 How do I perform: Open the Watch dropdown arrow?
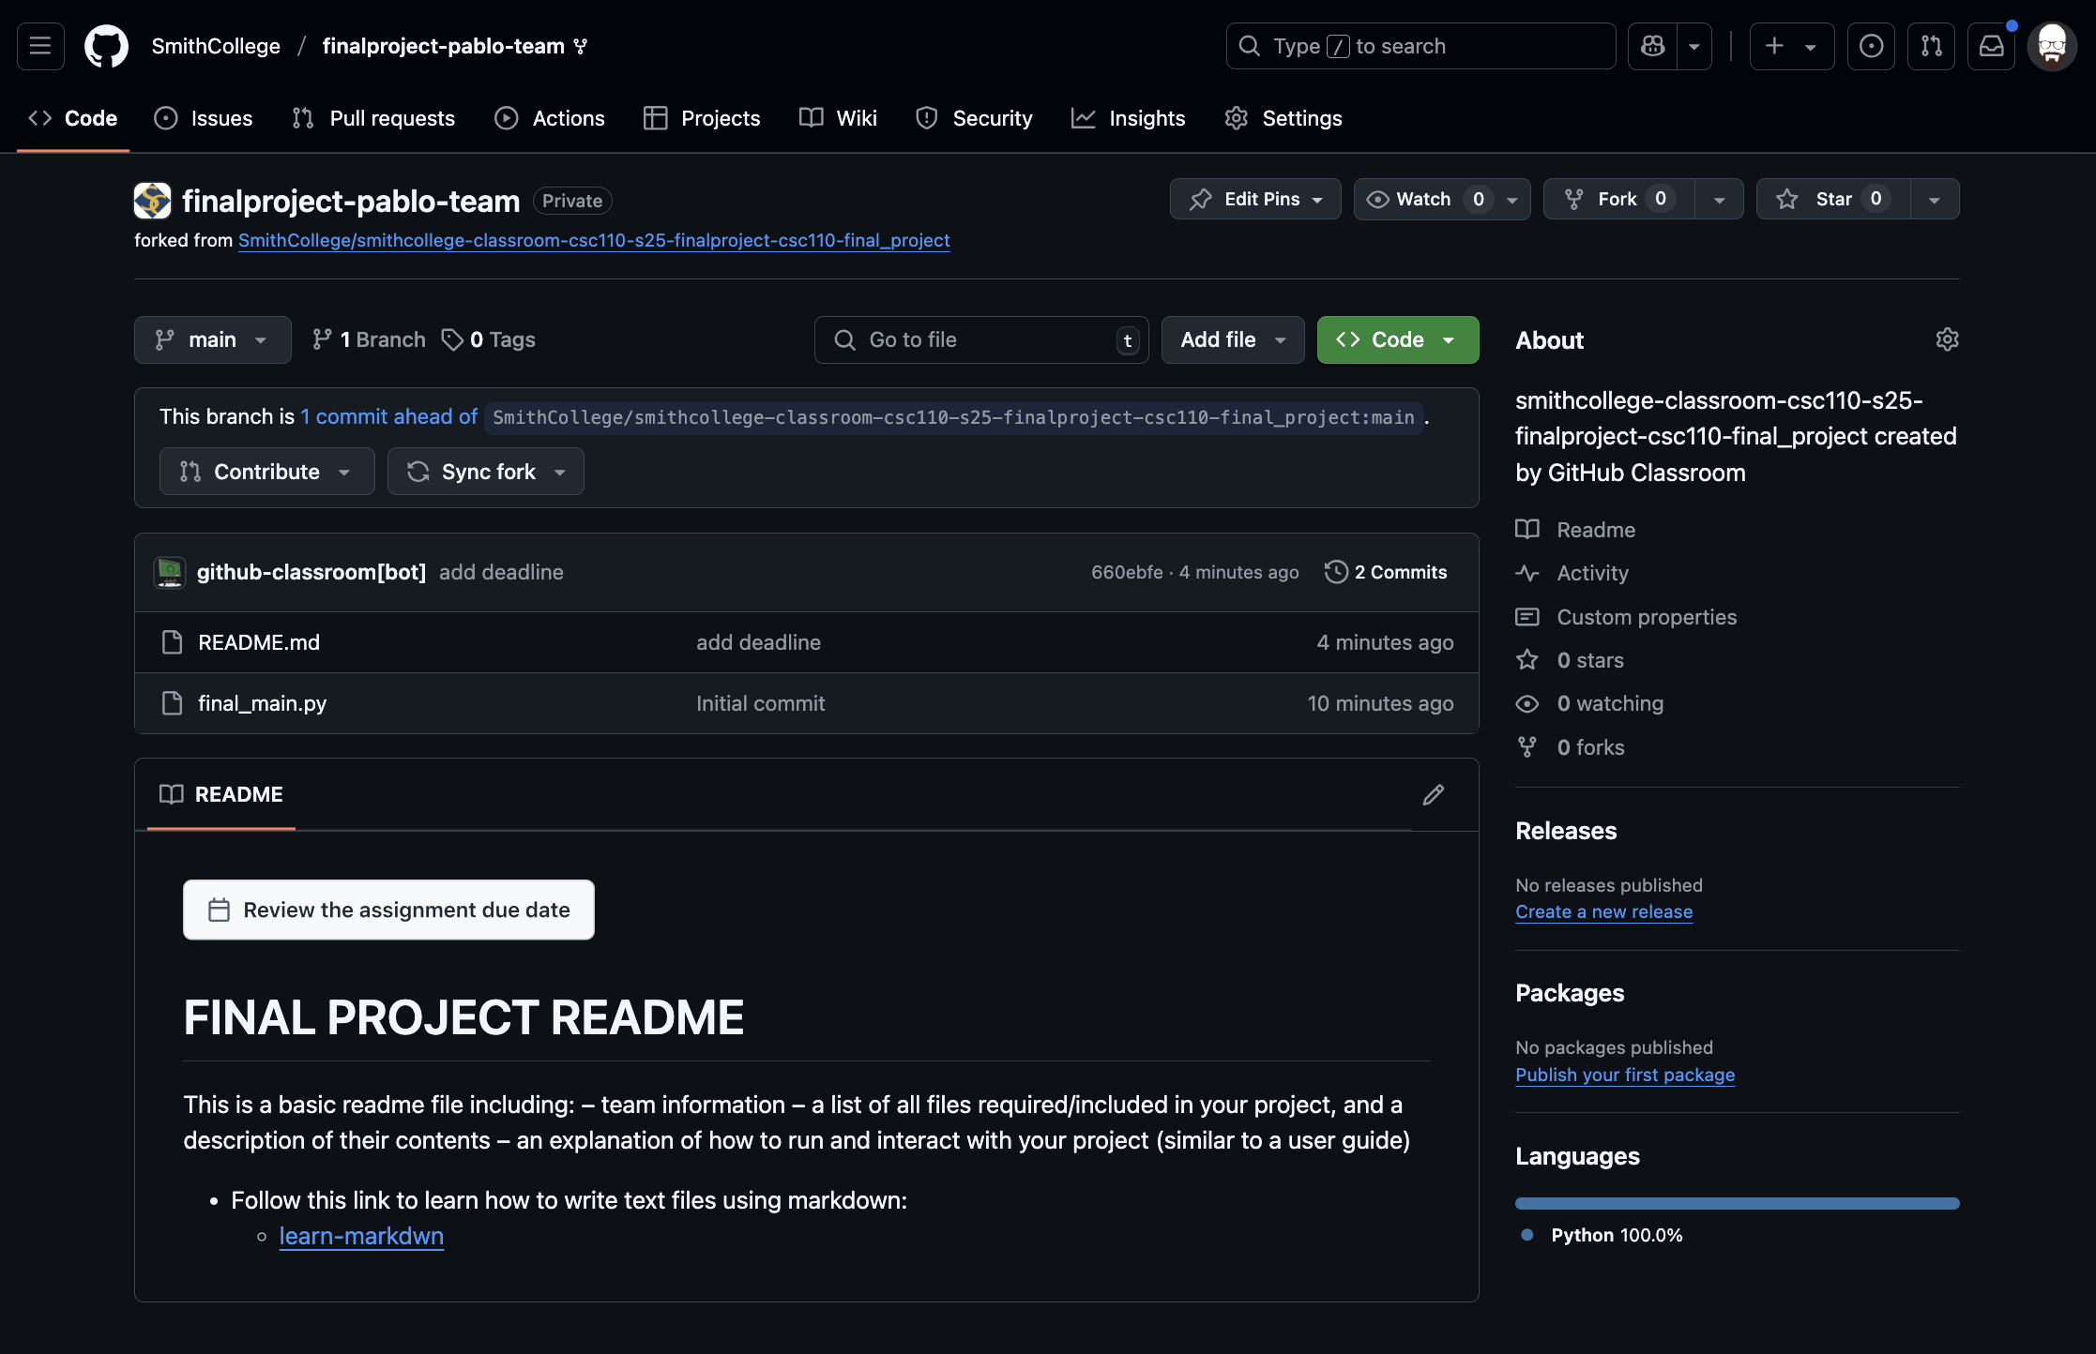[1511, 199]
